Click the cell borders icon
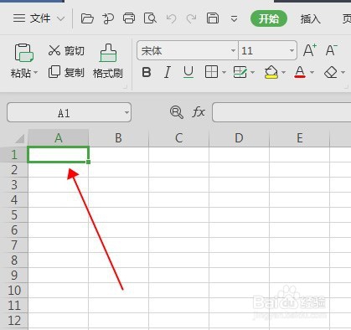 (211, 72)
